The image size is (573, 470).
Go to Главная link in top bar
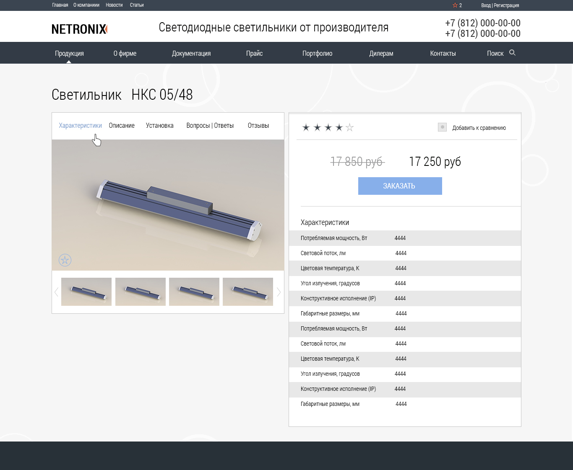(60, 5)
